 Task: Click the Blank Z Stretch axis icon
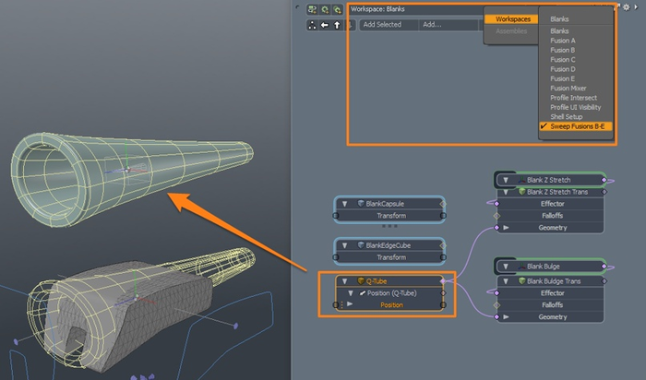click(521, 180)
